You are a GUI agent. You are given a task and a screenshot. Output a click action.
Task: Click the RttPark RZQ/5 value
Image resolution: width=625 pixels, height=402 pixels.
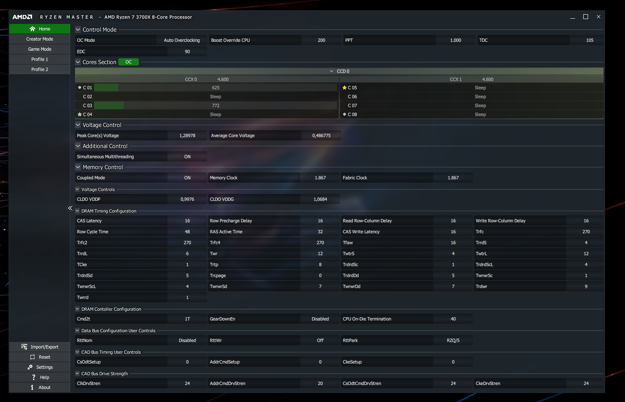pos(453,340)
